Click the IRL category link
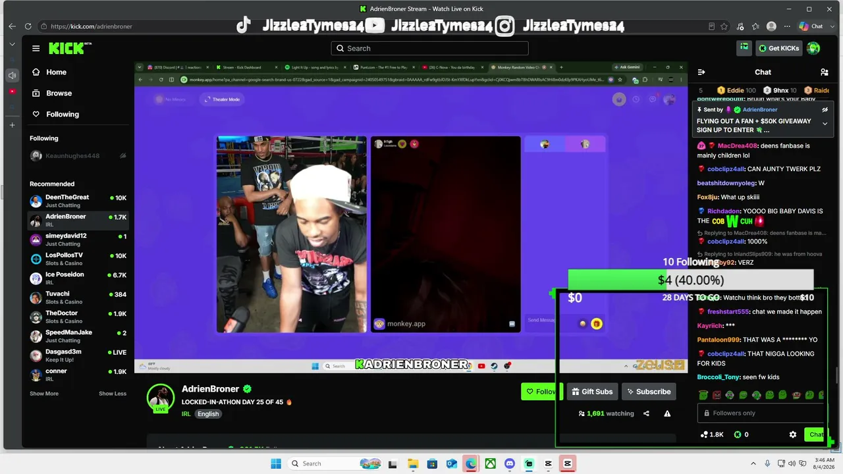Image resolution: width=843 pixels, height=474 pixels. click(x=186, y=414)
